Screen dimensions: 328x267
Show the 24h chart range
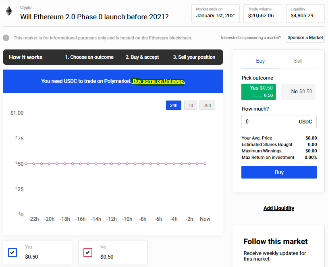174,105
